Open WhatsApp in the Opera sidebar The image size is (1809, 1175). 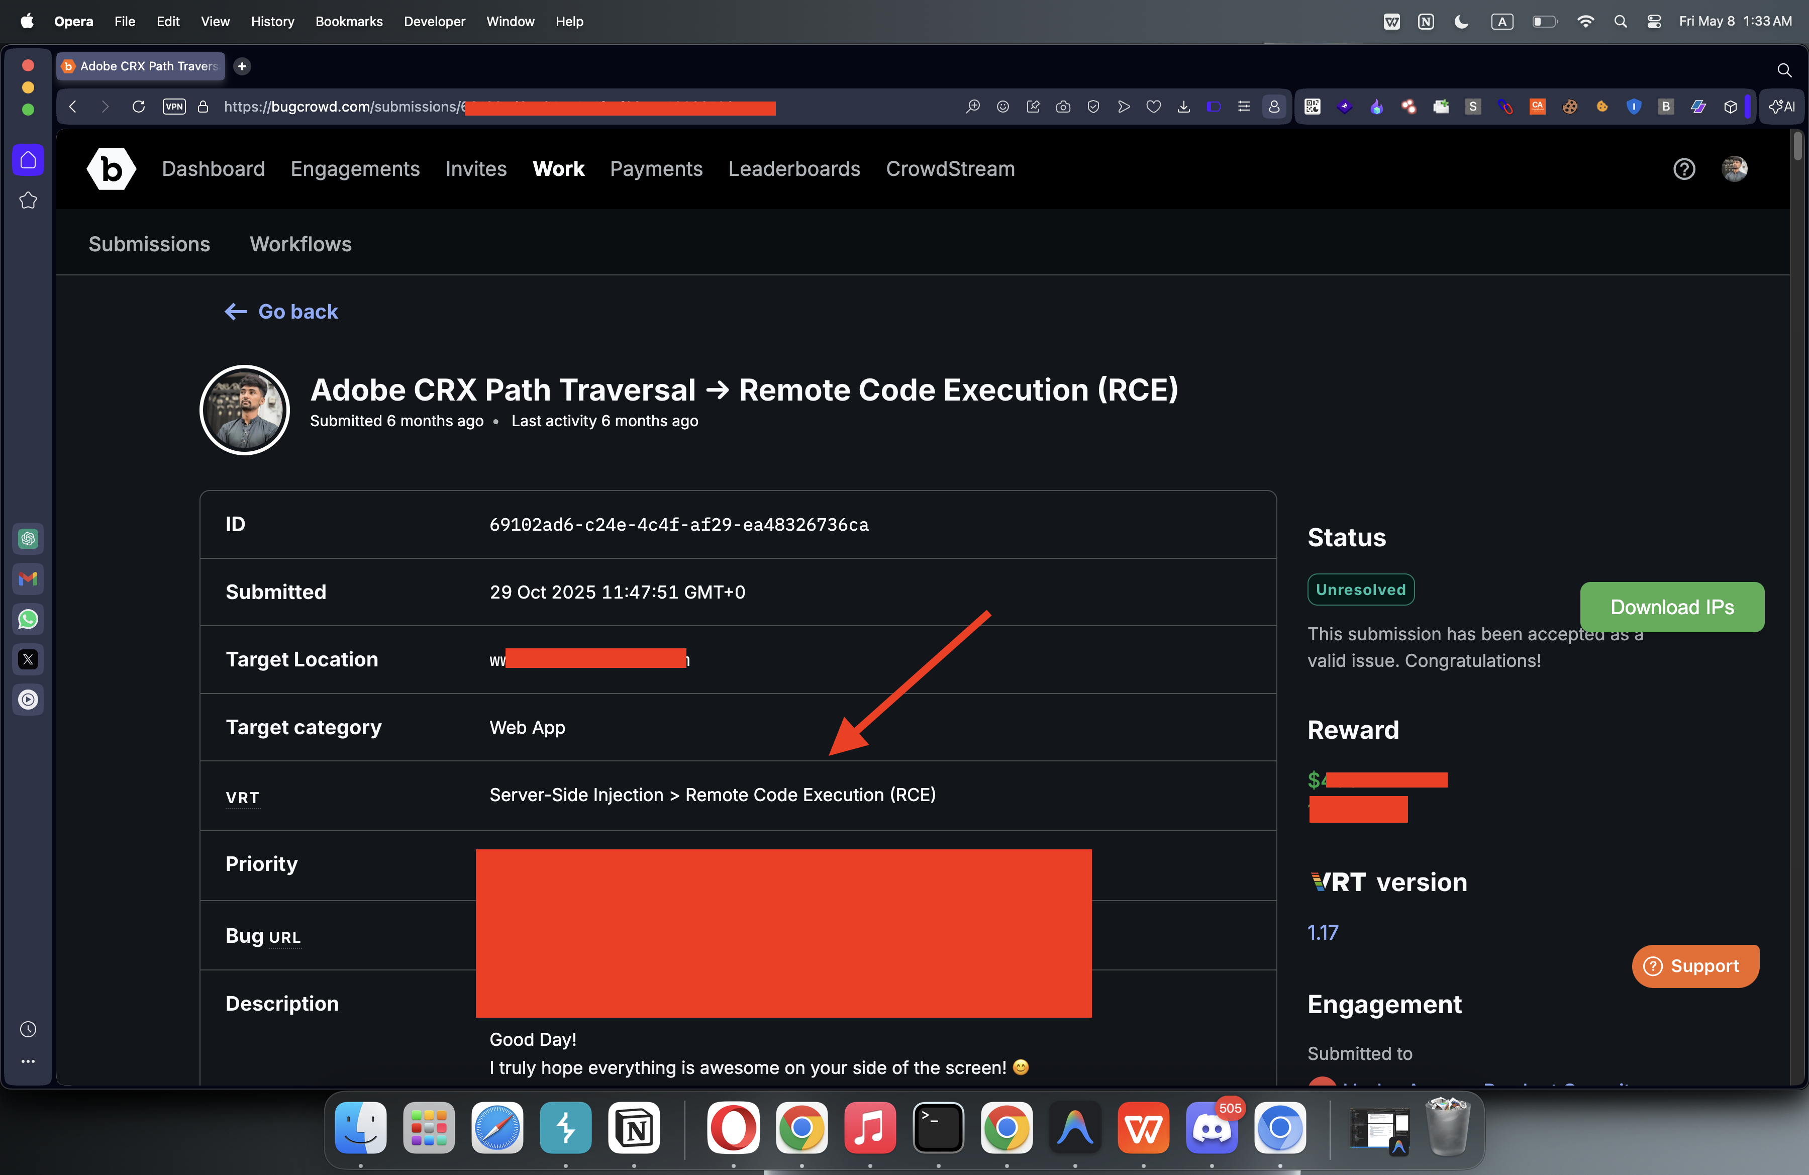(x=28, y=619)
